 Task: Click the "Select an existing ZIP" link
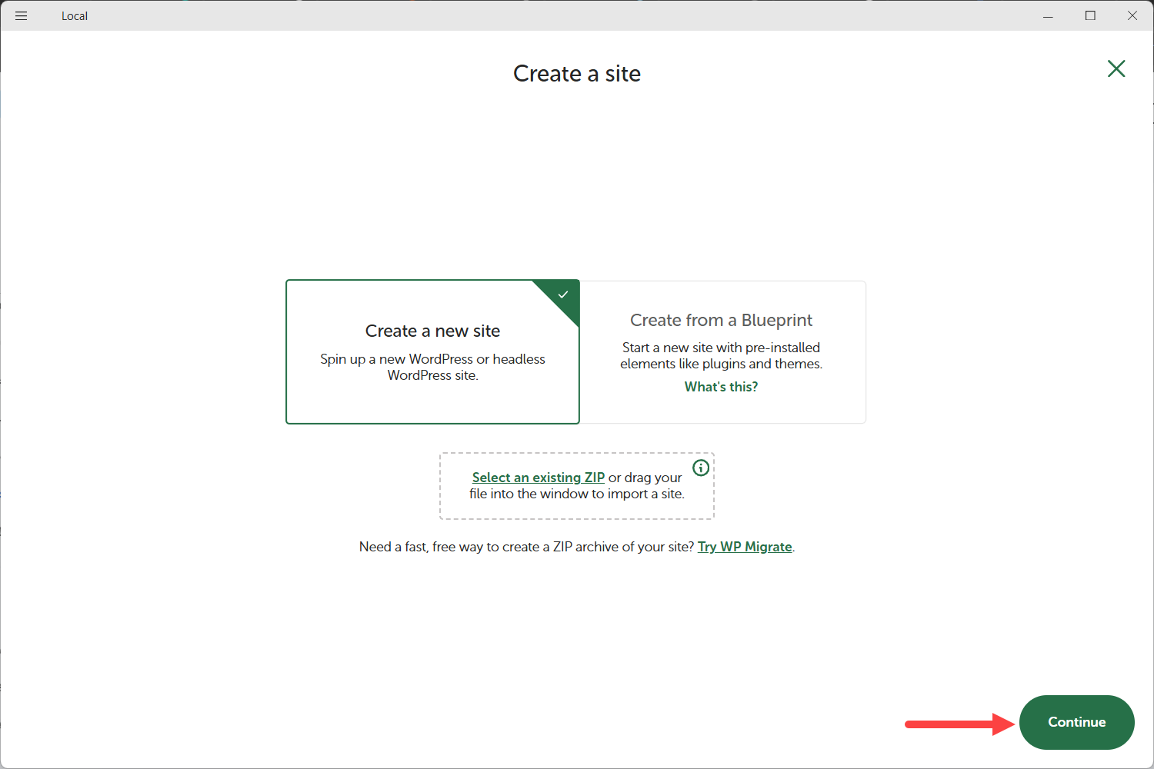coord(538,478)
